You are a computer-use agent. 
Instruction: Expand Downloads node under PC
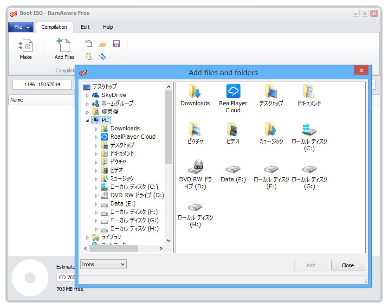click(x=96, y=129)
